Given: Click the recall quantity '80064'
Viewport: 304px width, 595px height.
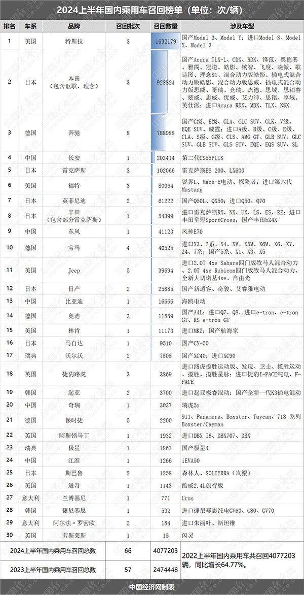Looking at the screenshot, I should click(166, 186).
